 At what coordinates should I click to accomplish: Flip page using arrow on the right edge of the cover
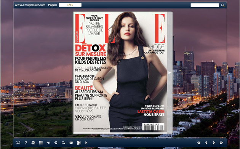coord(170,72)
